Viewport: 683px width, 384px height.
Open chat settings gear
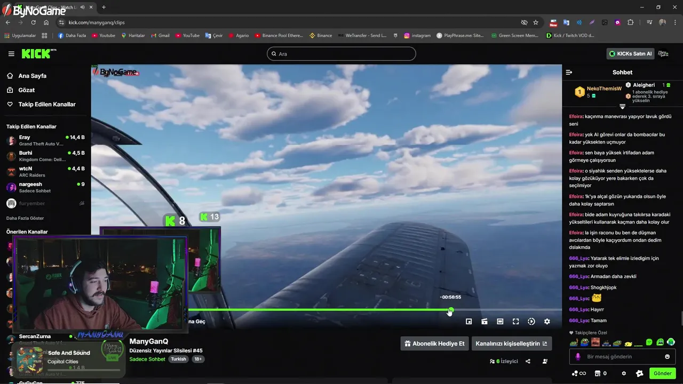(x=624, y=374)
